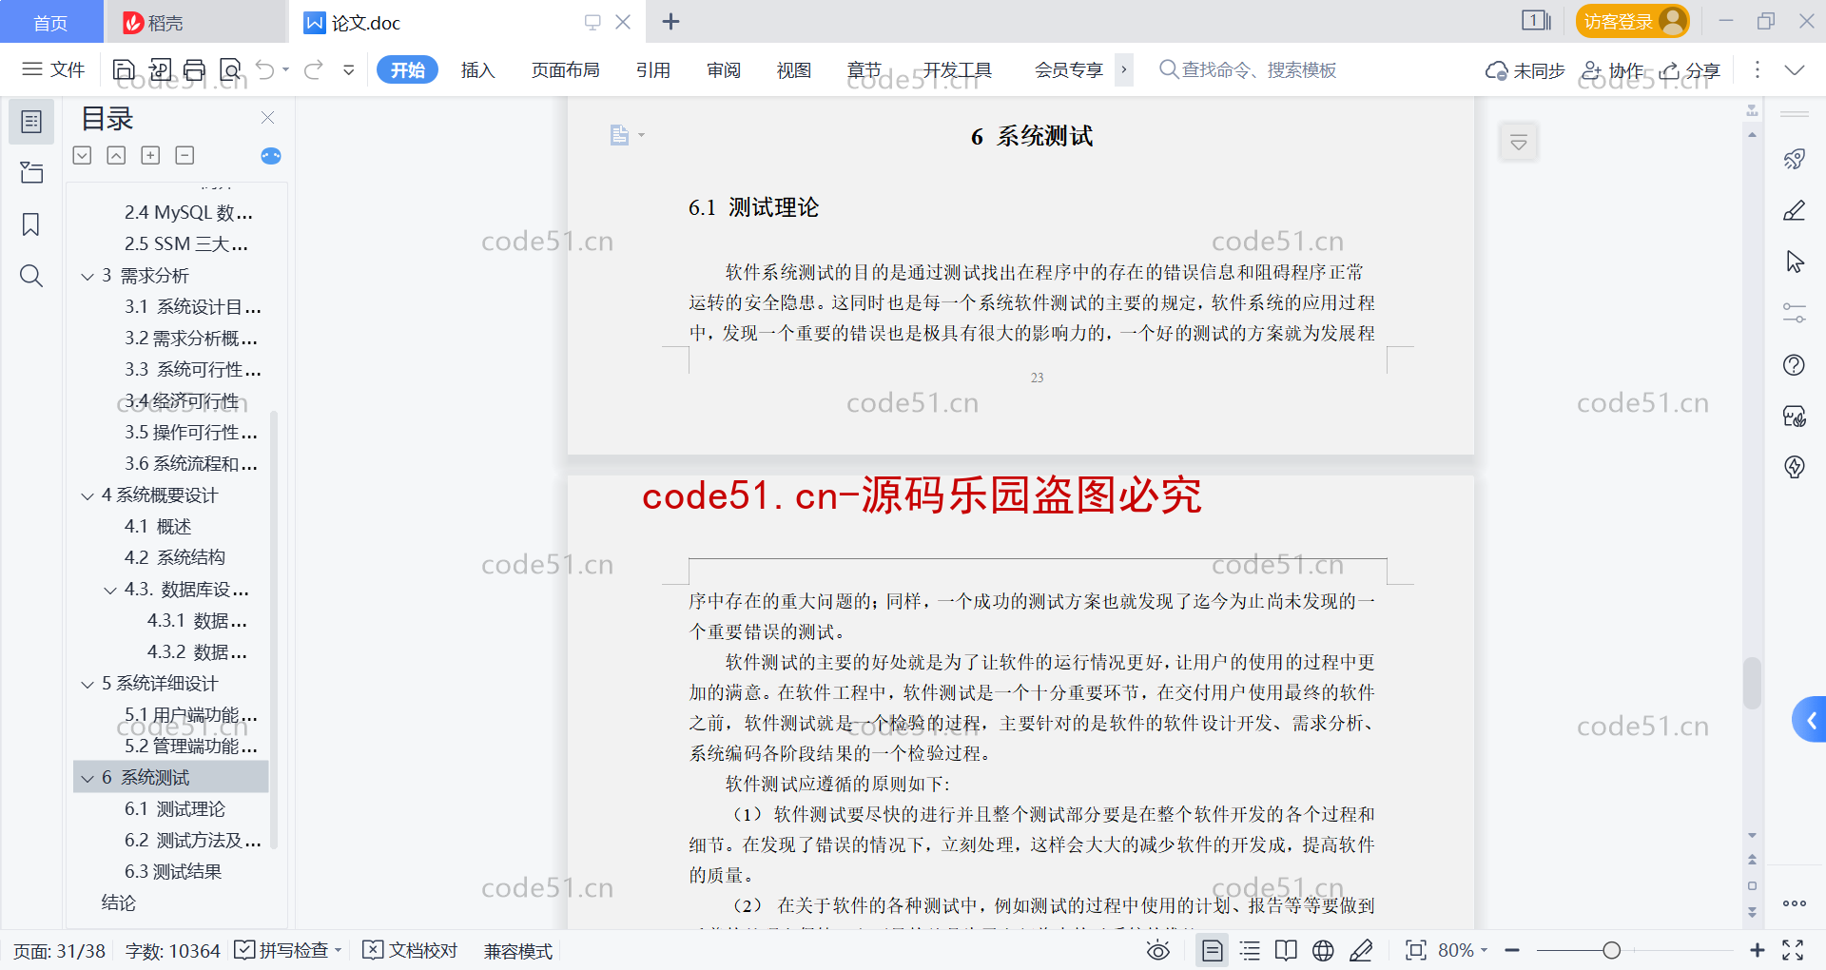Click the fullscreen icon in status bar

[1793, 950]
